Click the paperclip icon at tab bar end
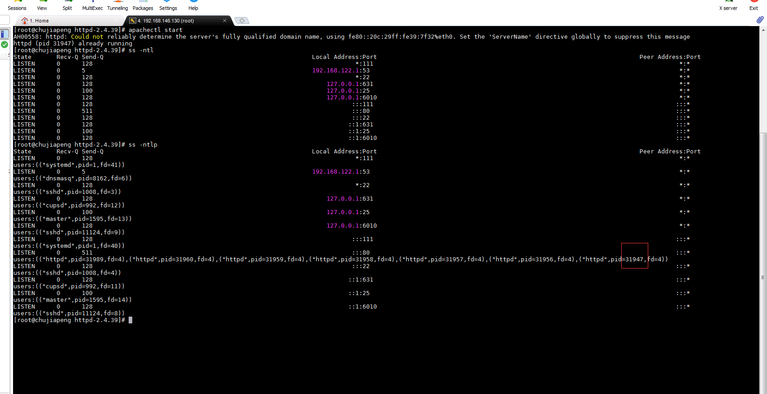Viewport: 767px width, 394px height. (760, 20)
